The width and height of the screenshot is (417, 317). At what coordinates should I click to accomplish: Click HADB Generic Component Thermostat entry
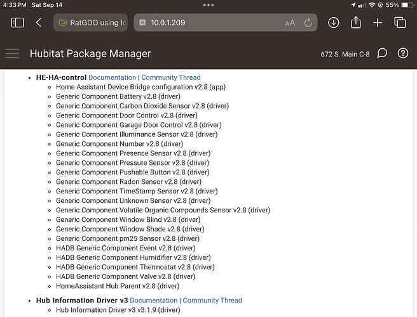coord(135,267)
